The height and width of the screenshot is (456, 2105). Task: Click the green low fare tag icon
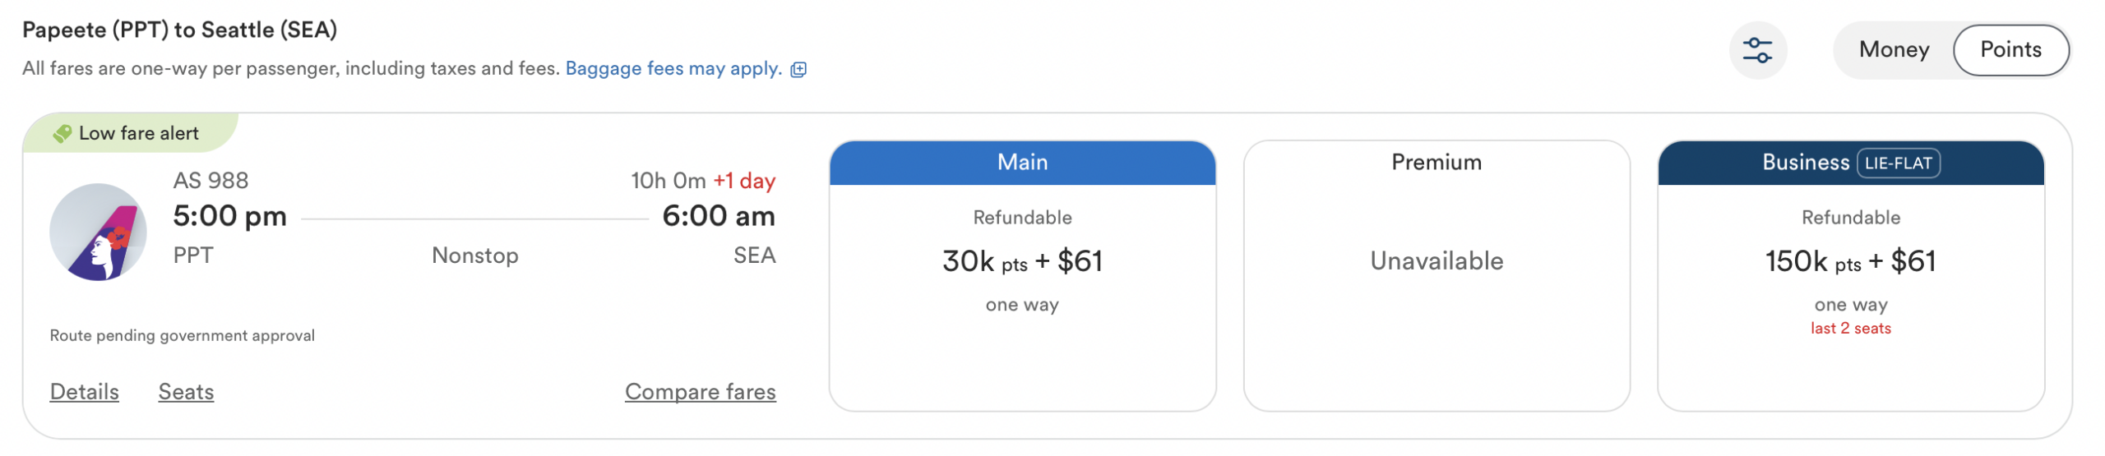62,133
